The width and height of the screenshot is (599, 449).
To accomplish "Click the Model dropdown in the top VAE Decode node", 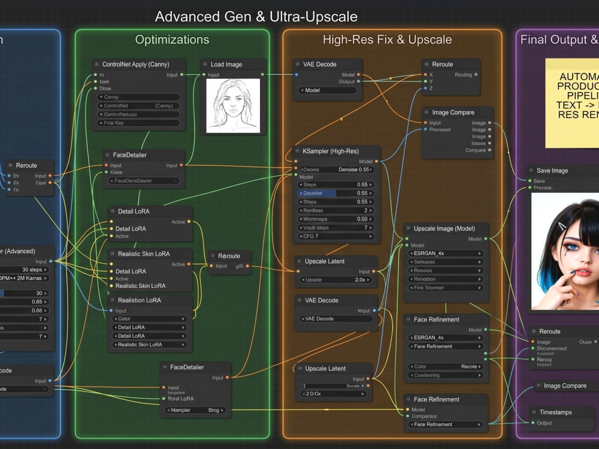I will click(328, 90).
